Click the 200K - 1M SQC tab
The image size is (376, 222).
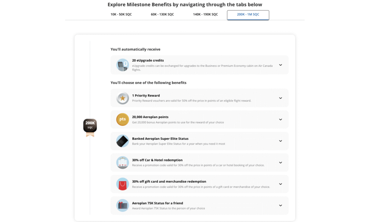coord(248,15)
